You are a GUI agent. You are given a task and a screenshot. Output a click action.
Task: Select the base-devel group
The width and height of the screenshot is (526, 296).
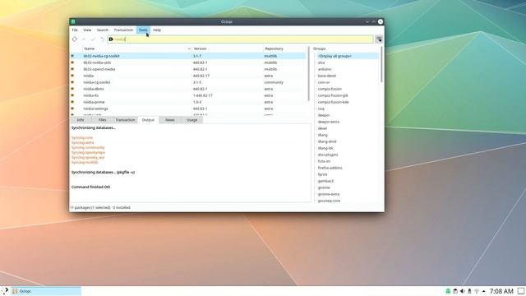[x=327, y=76]
